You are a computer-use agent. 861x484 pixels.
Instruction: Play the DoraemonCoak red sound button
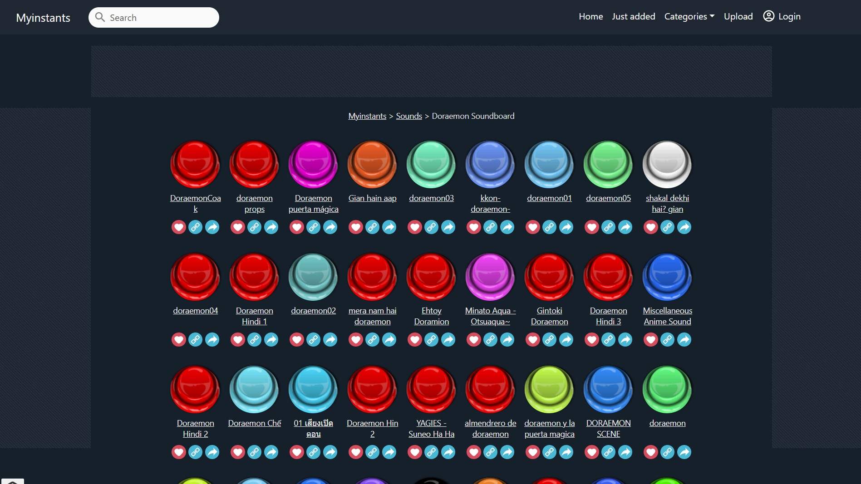pos(195,164)
